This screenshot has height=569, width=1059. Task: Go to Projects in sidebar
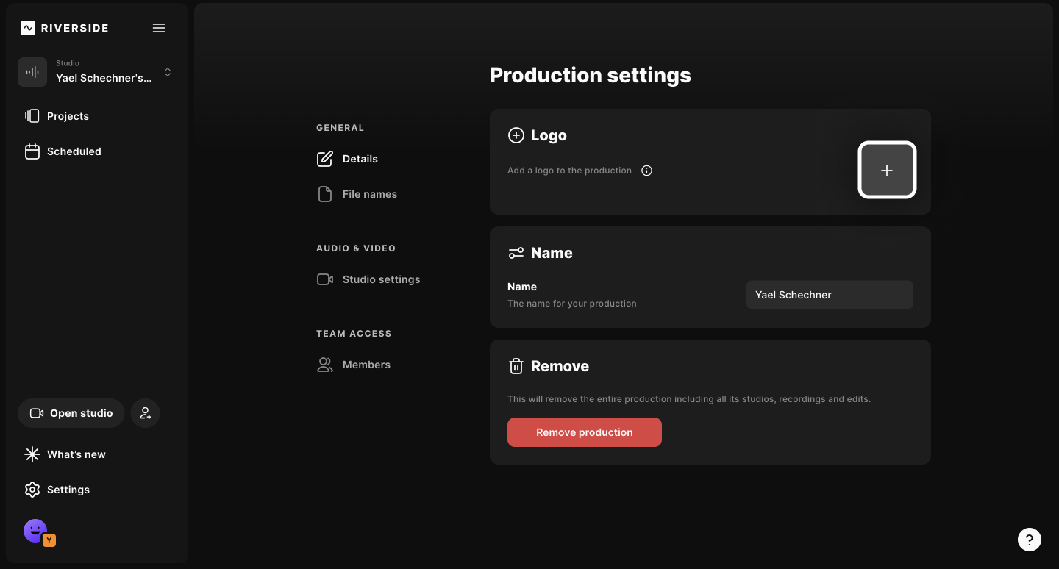(68, 116)
